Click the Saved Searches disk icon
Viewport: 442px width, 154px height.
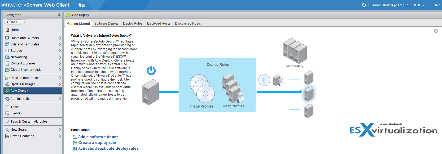pos(7,136)
